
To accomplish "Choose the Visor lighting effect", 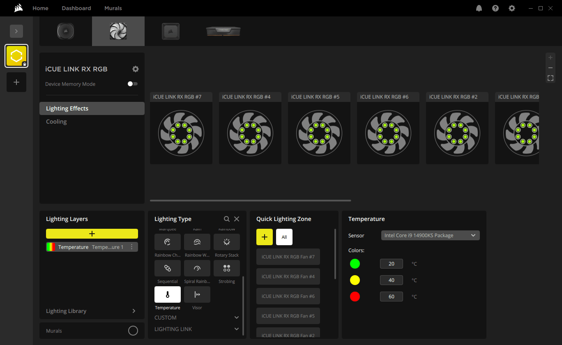I will click(x=197, y=294).
